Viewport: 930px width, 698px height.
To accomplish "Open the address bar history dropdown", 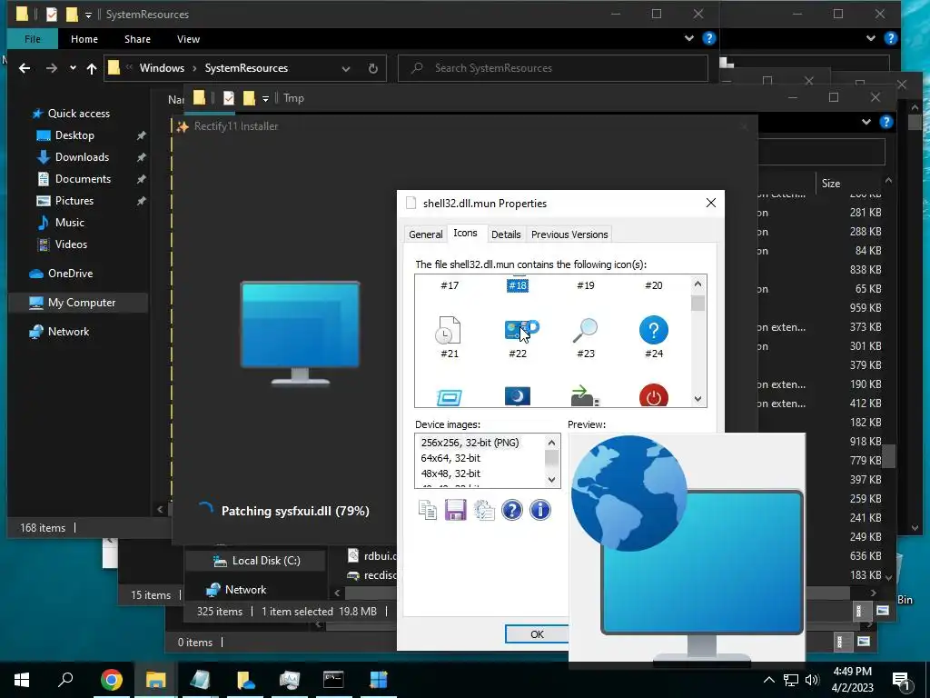I will tap(346, 68).
